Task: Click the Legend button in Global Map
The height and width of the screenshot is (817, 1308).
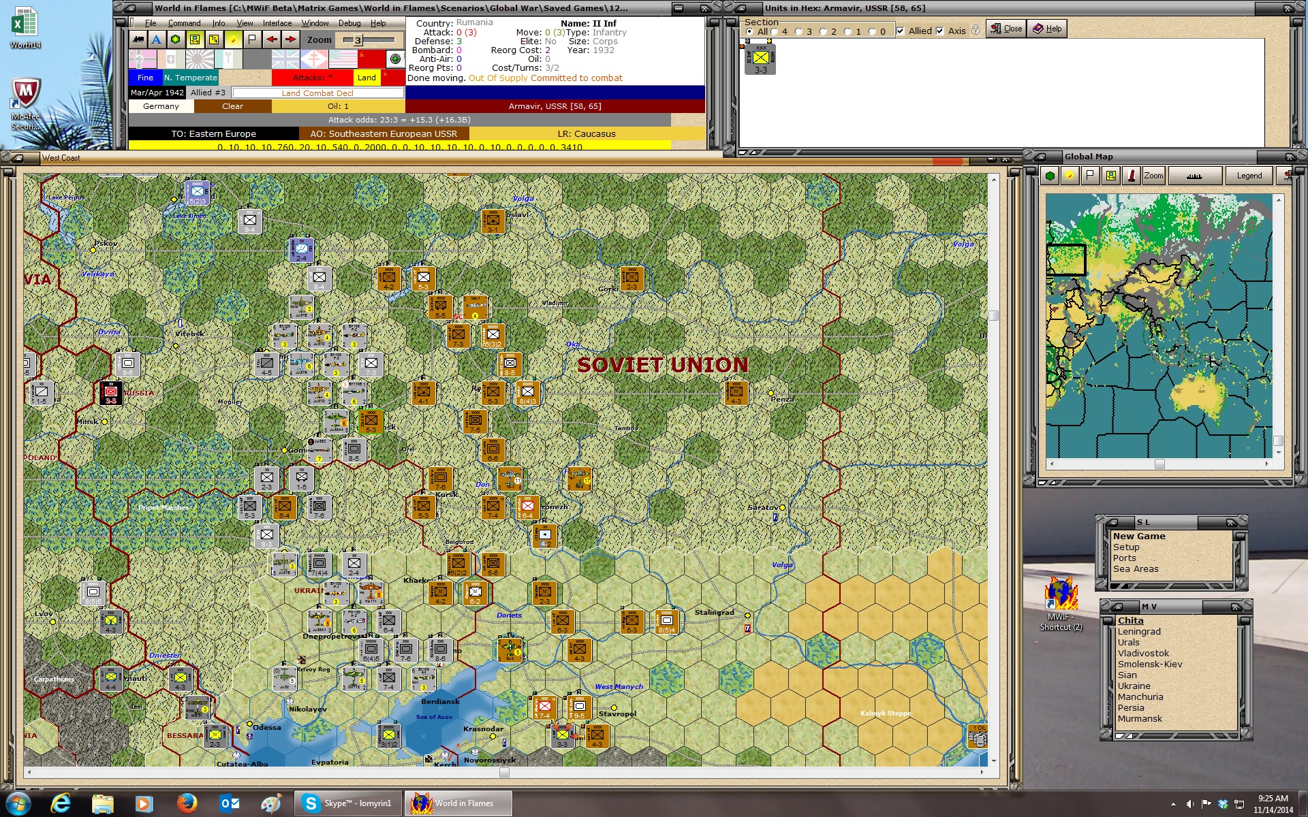Action: [1249, 176]
